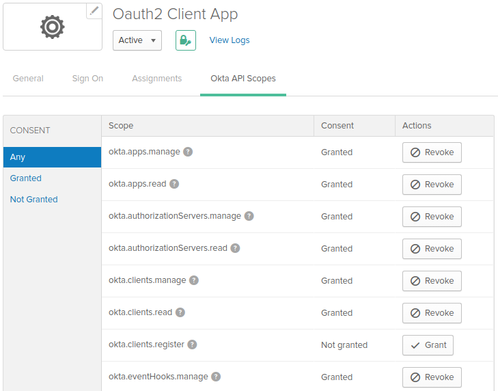Filter scopes by Granted consent
Viewport: 498px width, 391px height.
click(x=26, y=178)
